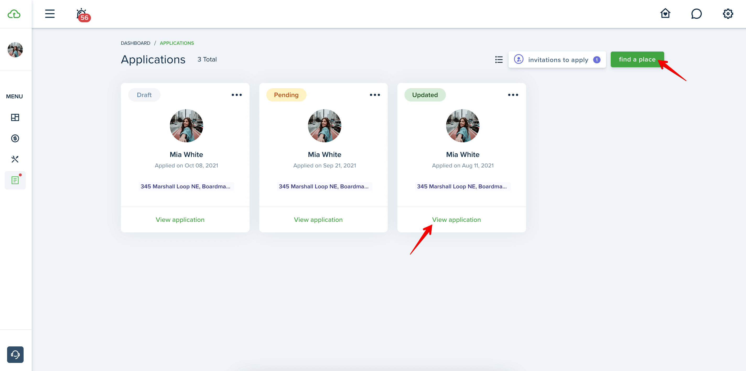Viewport: 746px width, 371px height.
Task: Open three-dot menu on Updated card
Action: (x=513, y=95)
